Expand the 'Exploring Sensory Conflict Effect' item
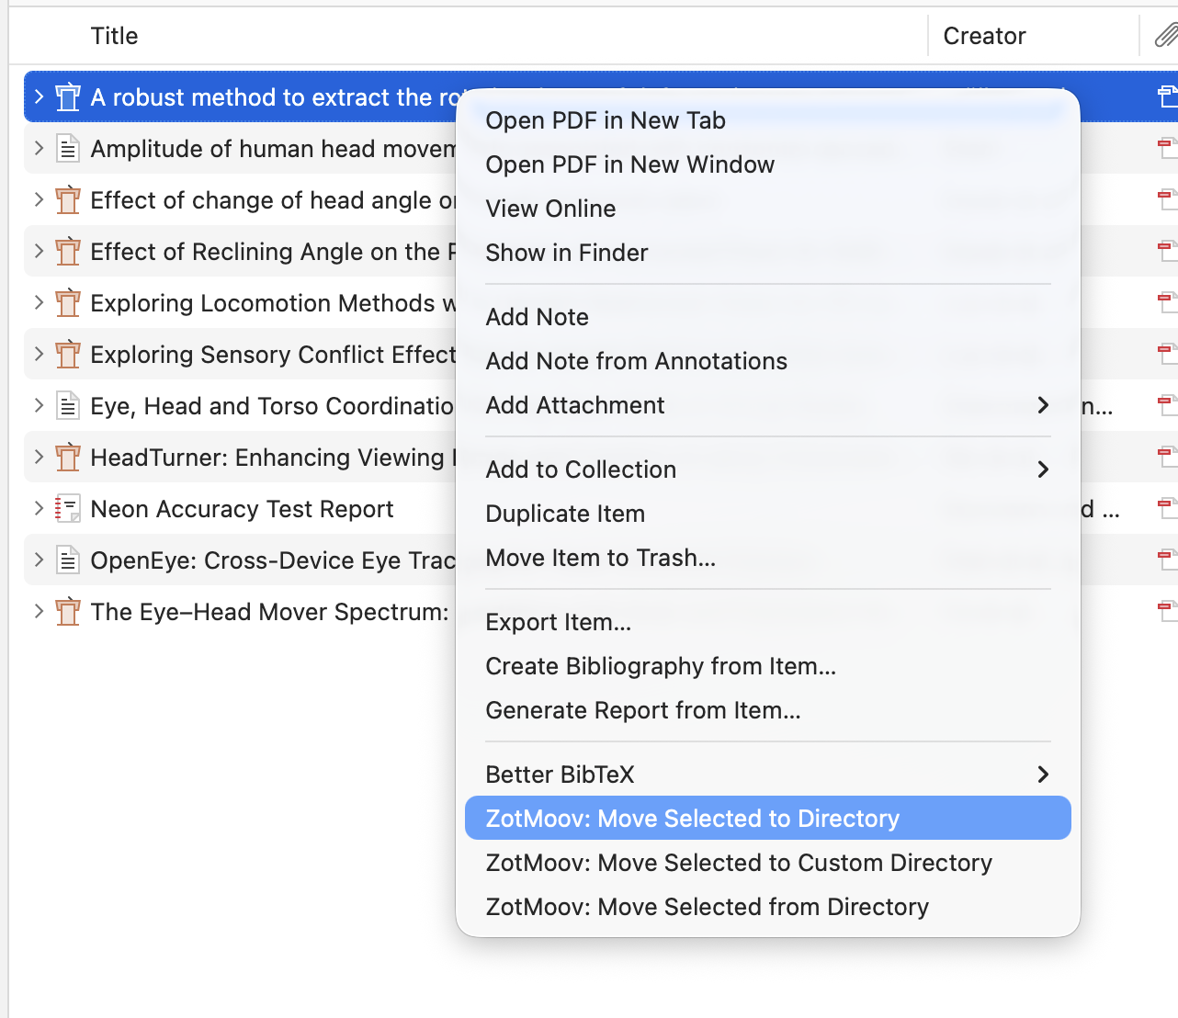The height and width of the screenshot is (1018, 1178). pos(39,354)
